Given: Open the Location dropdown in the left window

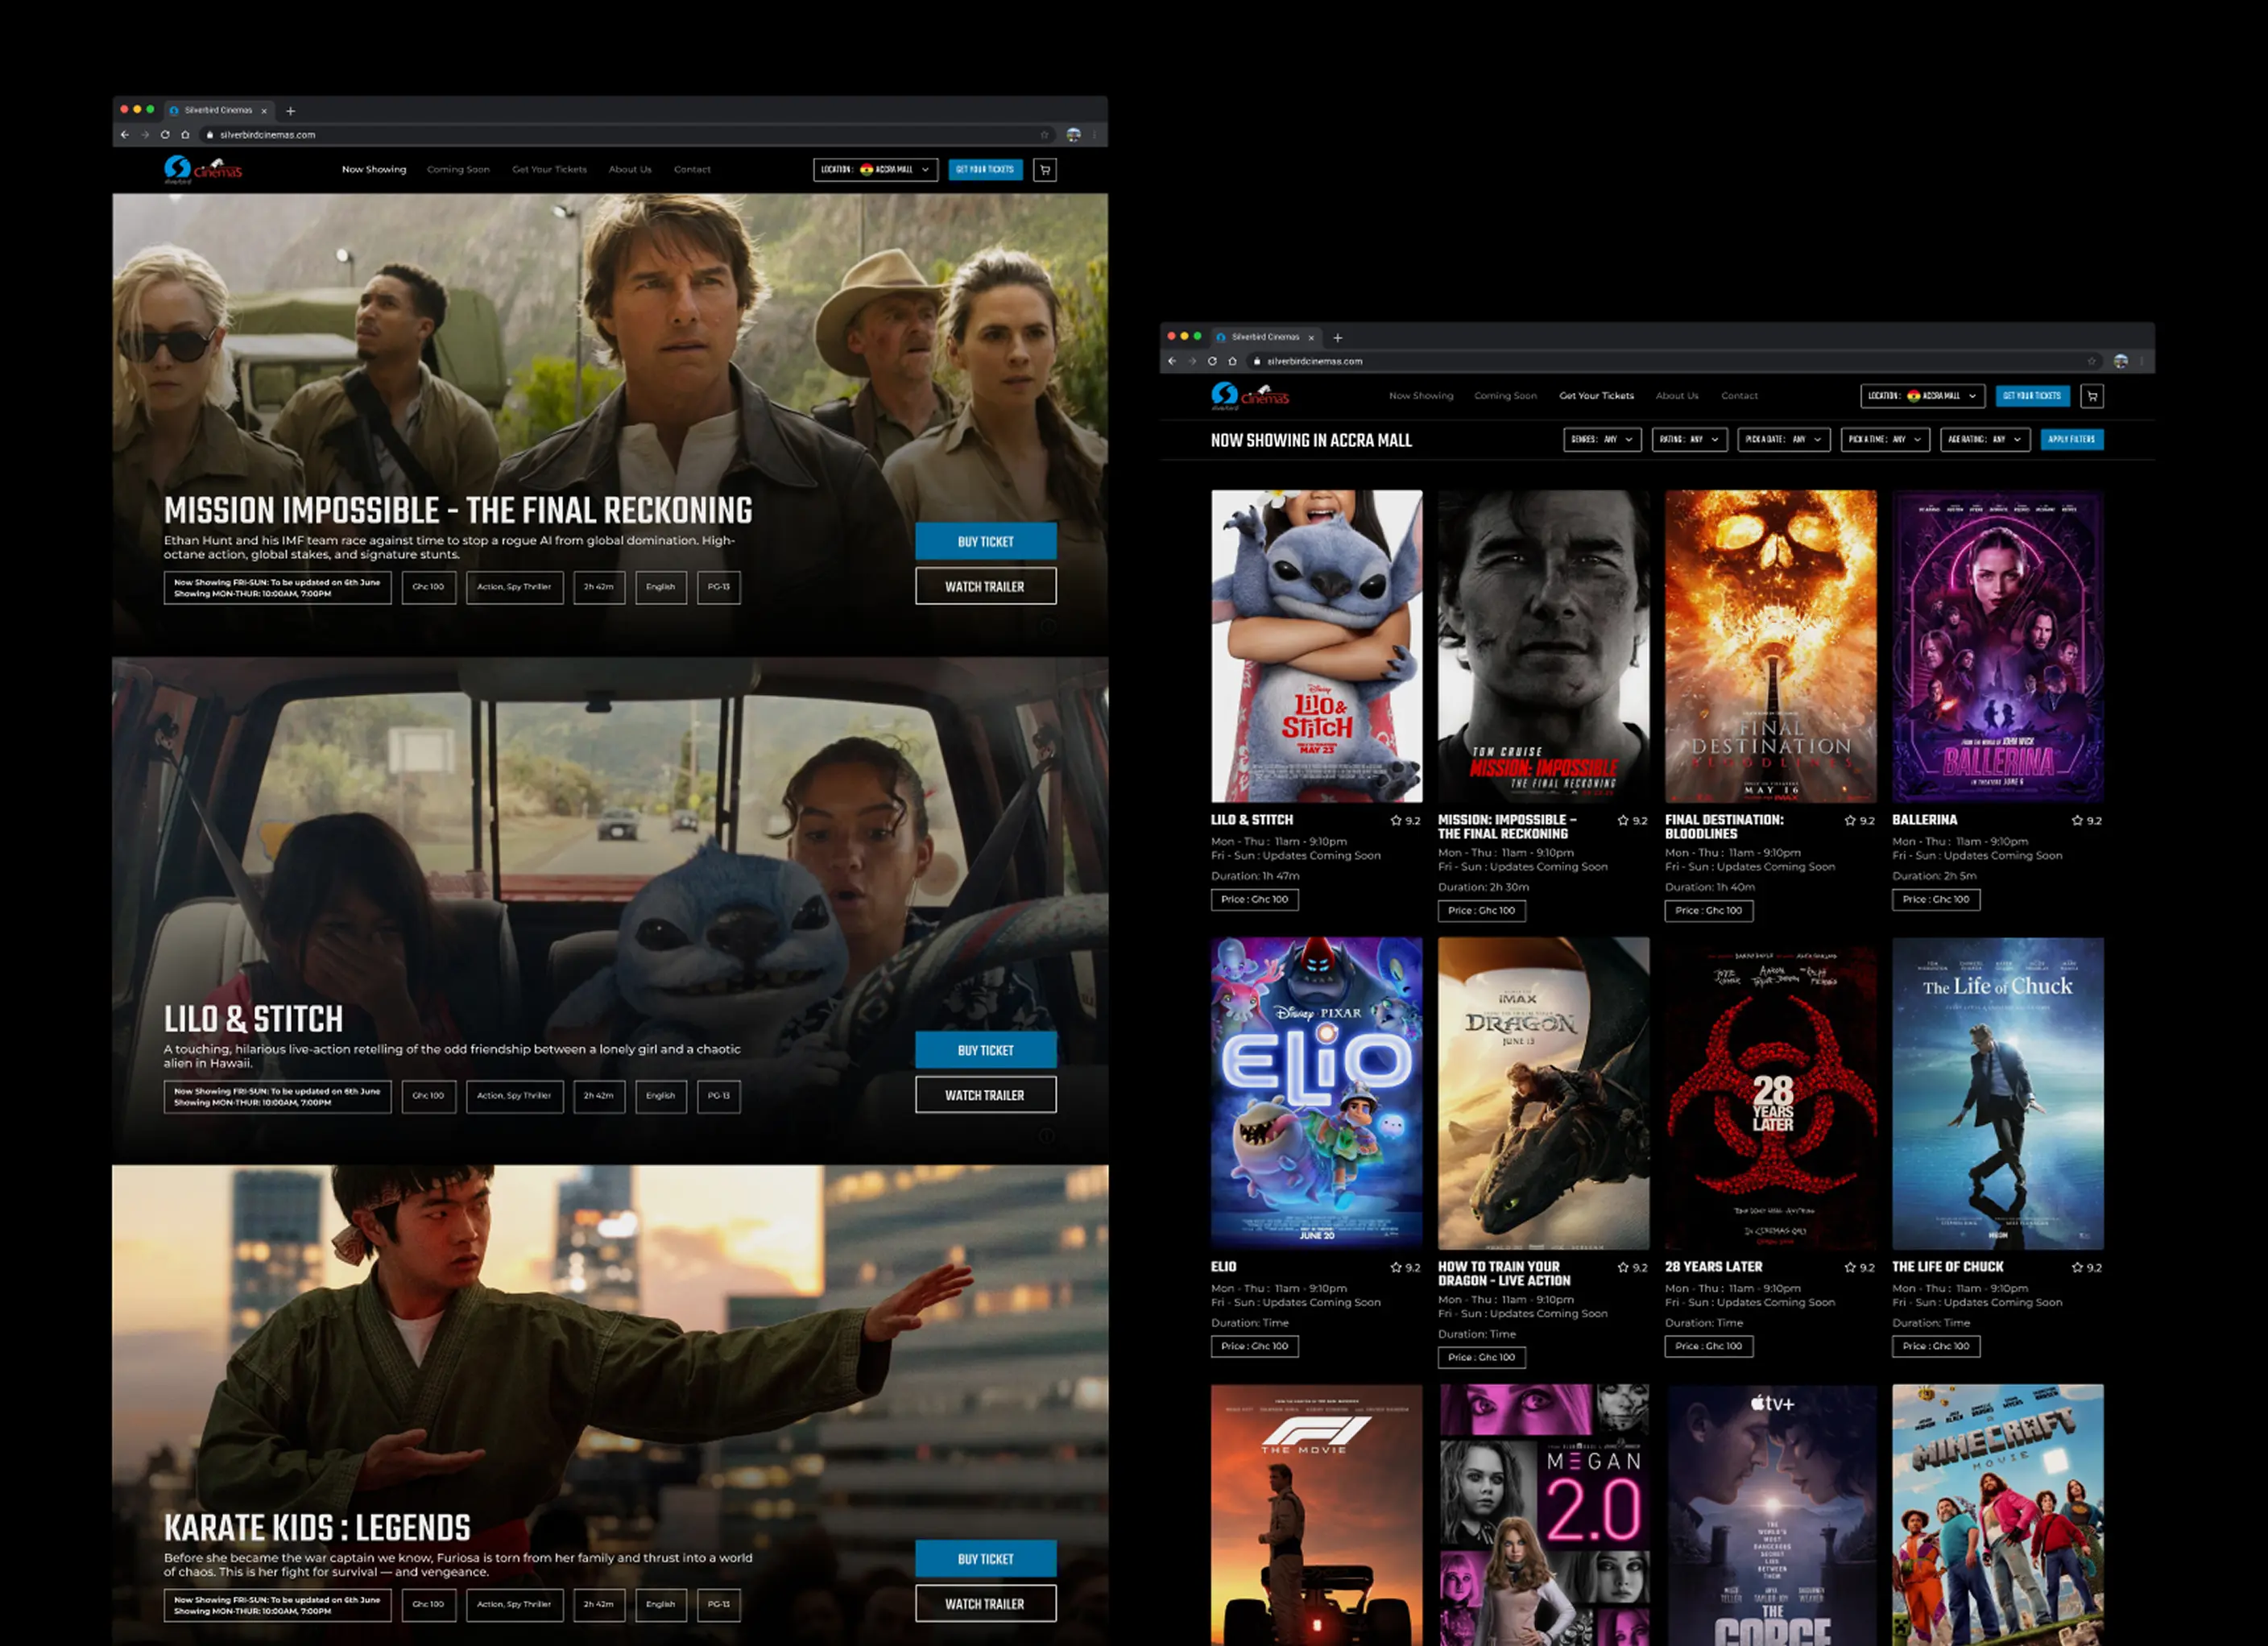Looking at the screenshot, I should click(x=876, y=170).
